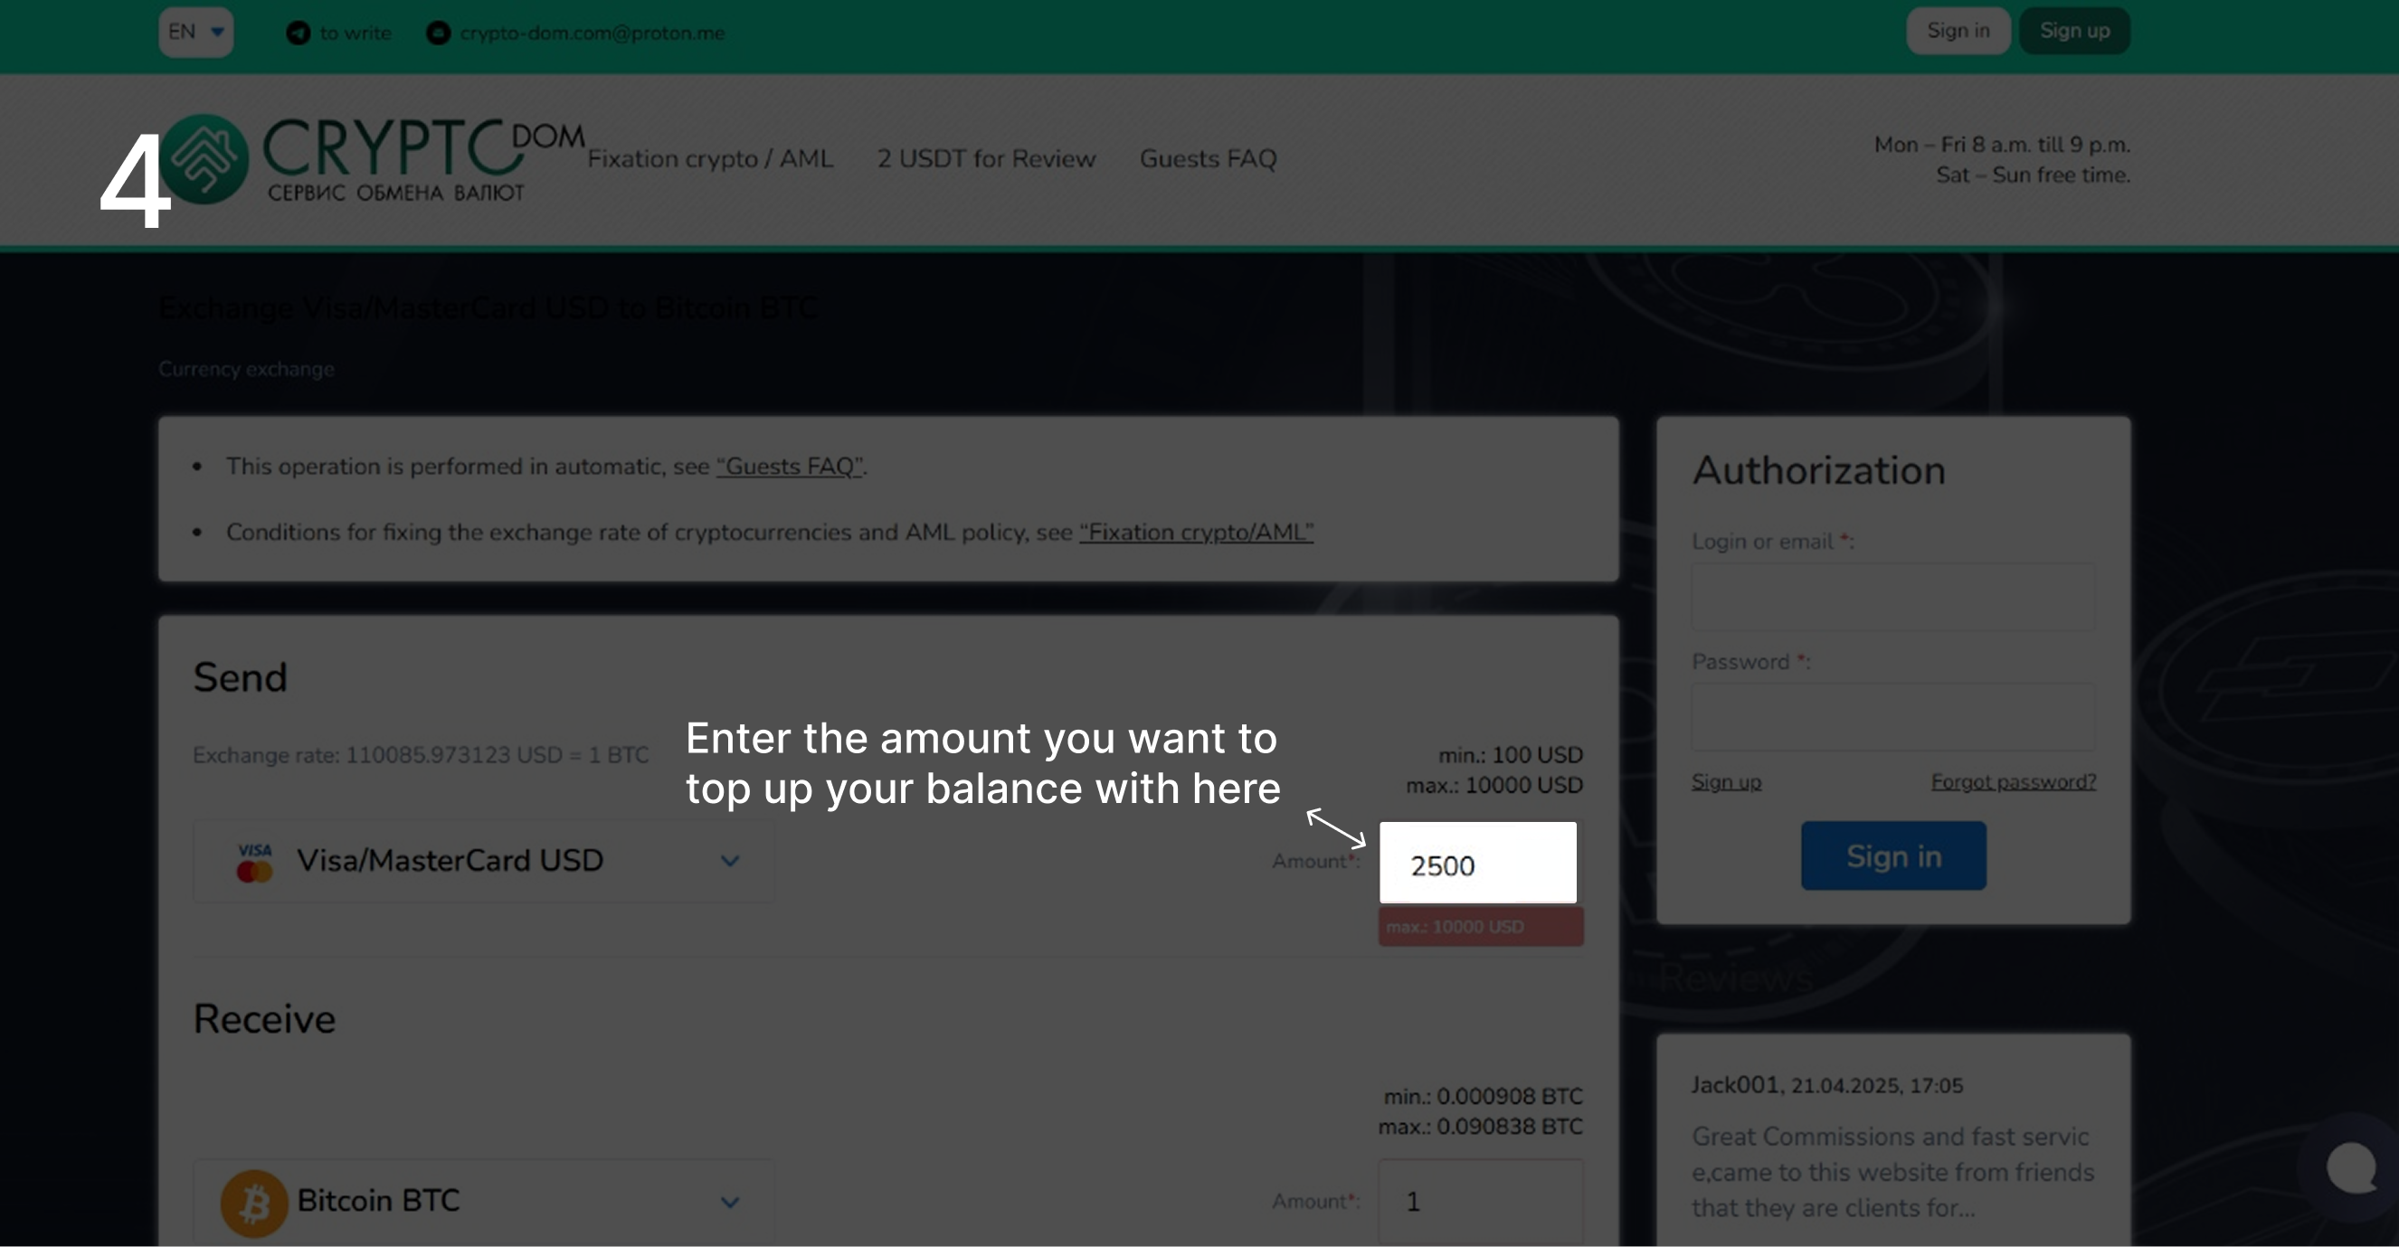This screenshot has width=2399, height=1247.
Task: Click the Jack001 review text
Action: pyautogui.click(x=1892, y=1172)
